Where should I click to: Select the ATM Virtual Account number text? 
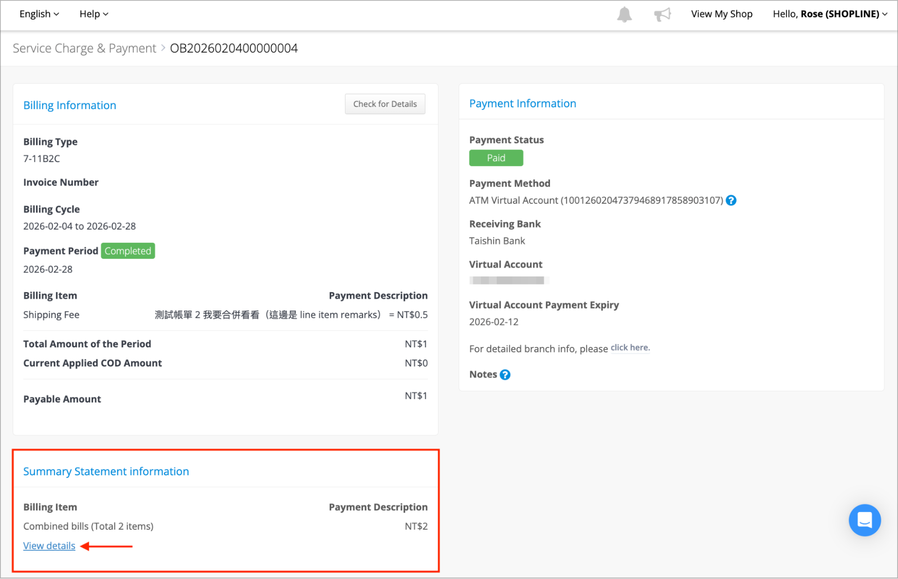click(596, 201)
